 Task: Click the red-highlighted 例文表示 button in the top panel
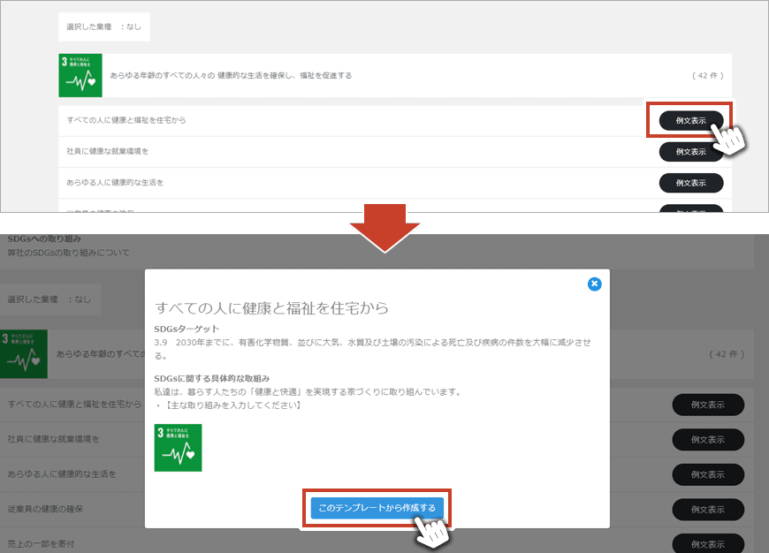(690, 120)
